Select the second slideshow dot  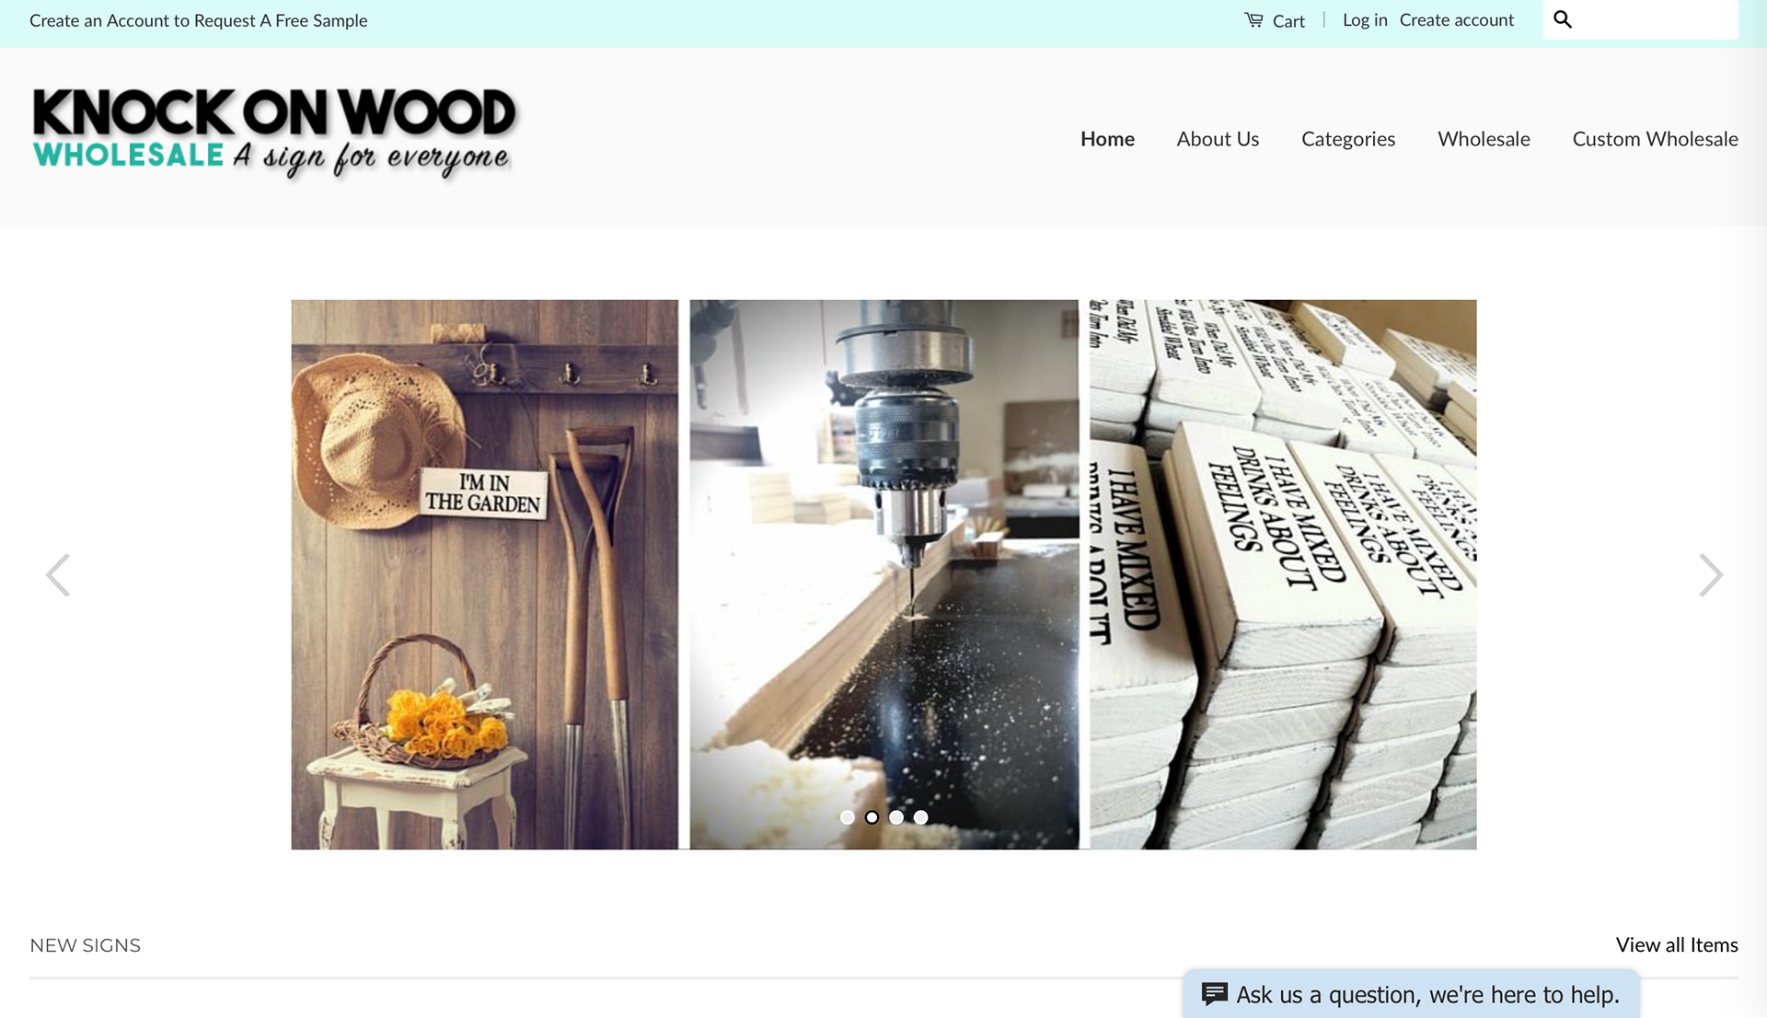click(872, 817)
